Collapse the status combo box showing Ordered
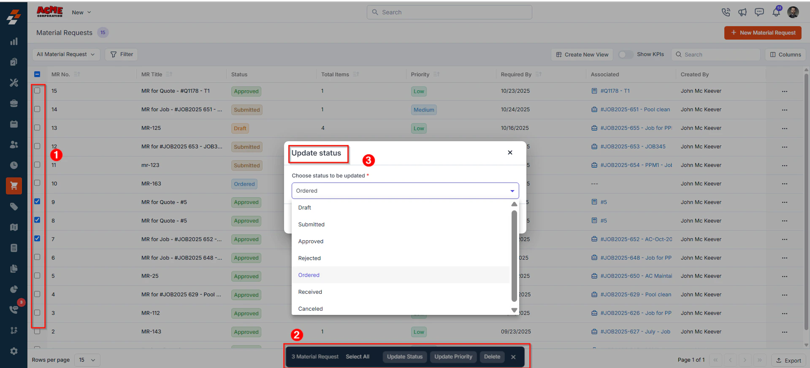 (x=405, y=191)
